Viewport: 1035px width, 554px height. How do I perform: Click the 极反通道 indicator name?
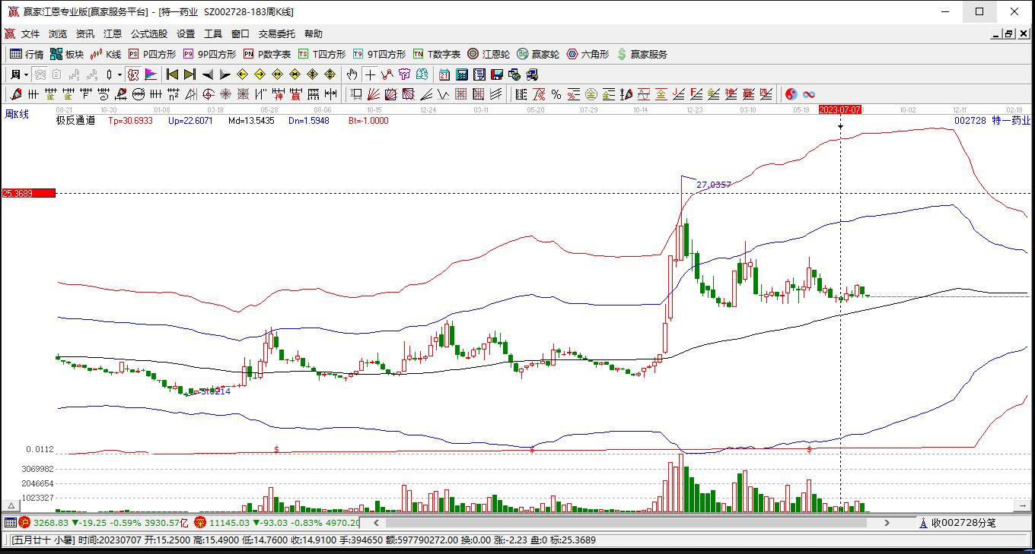[75, 120]
